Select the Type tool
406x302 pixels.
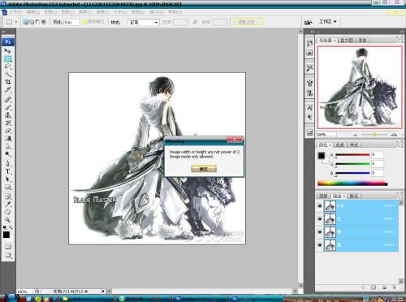pyautogui.click(x=7, y=171)
